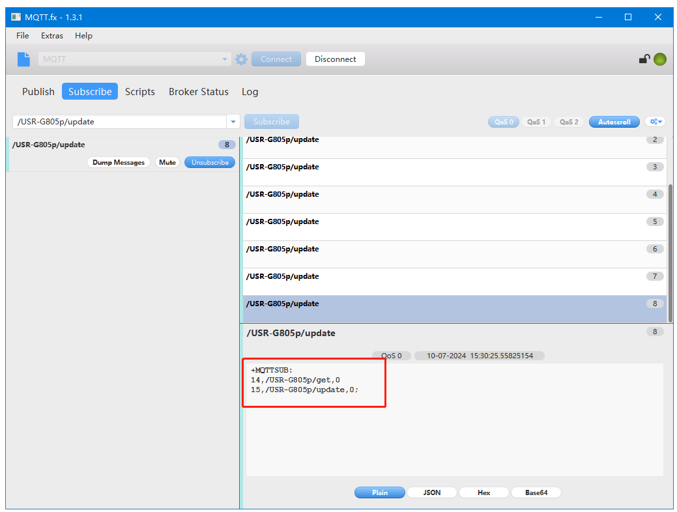Image resolution: width=677 pixels, height=512 pixels.
Task: Open the subscribe settings gear dropdown
Action: tap(655, 122)
